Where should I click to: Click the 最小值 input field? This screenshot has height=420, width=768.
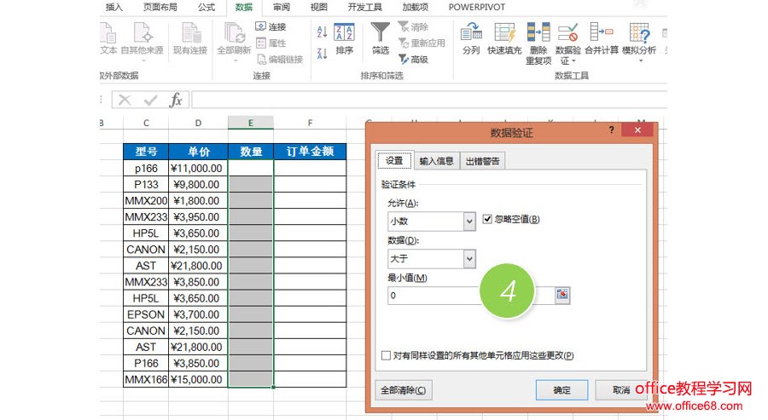tap(471, 295)
